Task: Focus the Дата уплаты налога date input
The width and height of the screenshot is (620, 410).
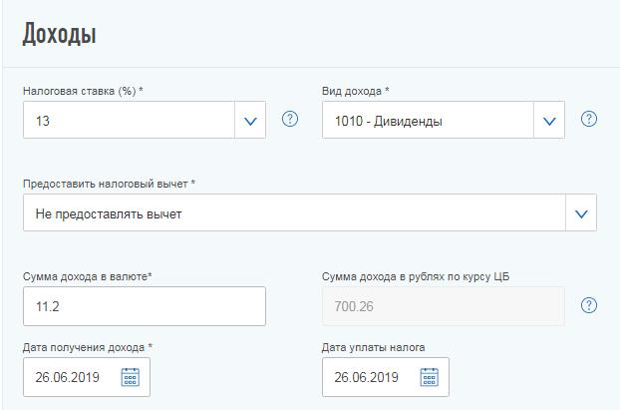Action: point(386,377)
